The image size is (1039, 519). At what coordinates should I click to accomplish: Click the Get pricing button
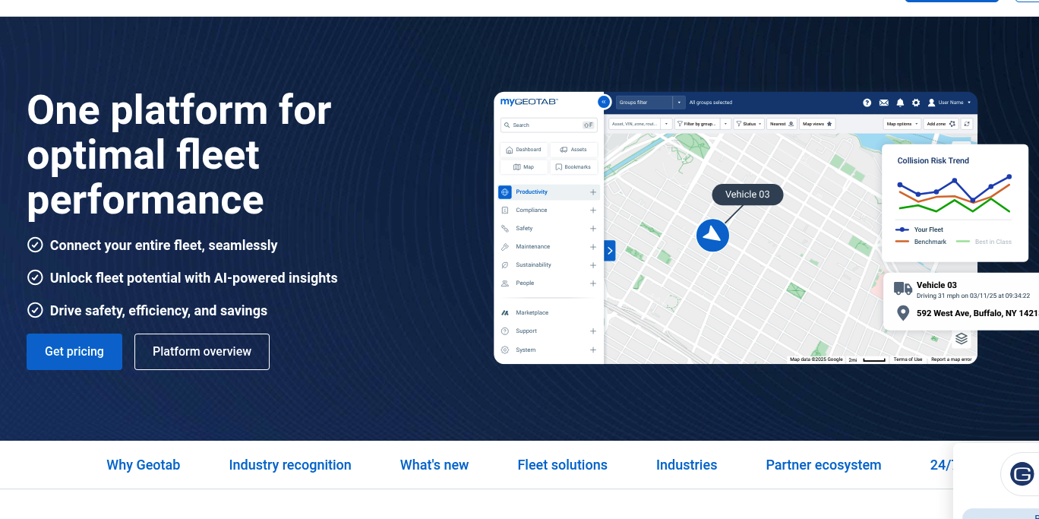click(x=74, y=352)
